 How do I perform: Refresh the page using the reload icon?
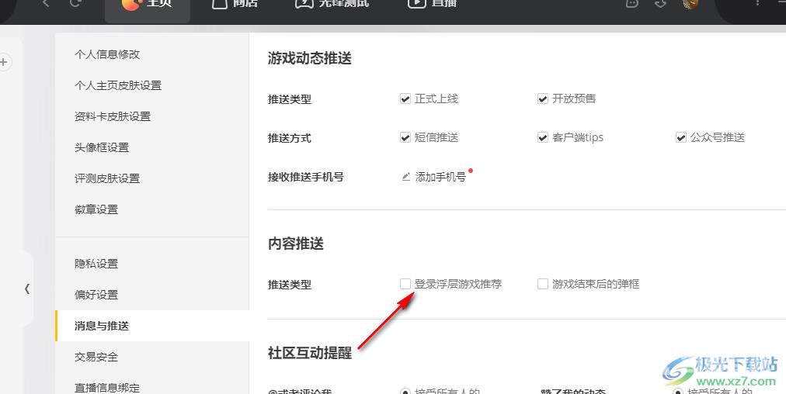click(x=75, y=3)
